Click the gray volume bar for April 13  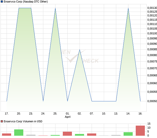pos(116,135)
